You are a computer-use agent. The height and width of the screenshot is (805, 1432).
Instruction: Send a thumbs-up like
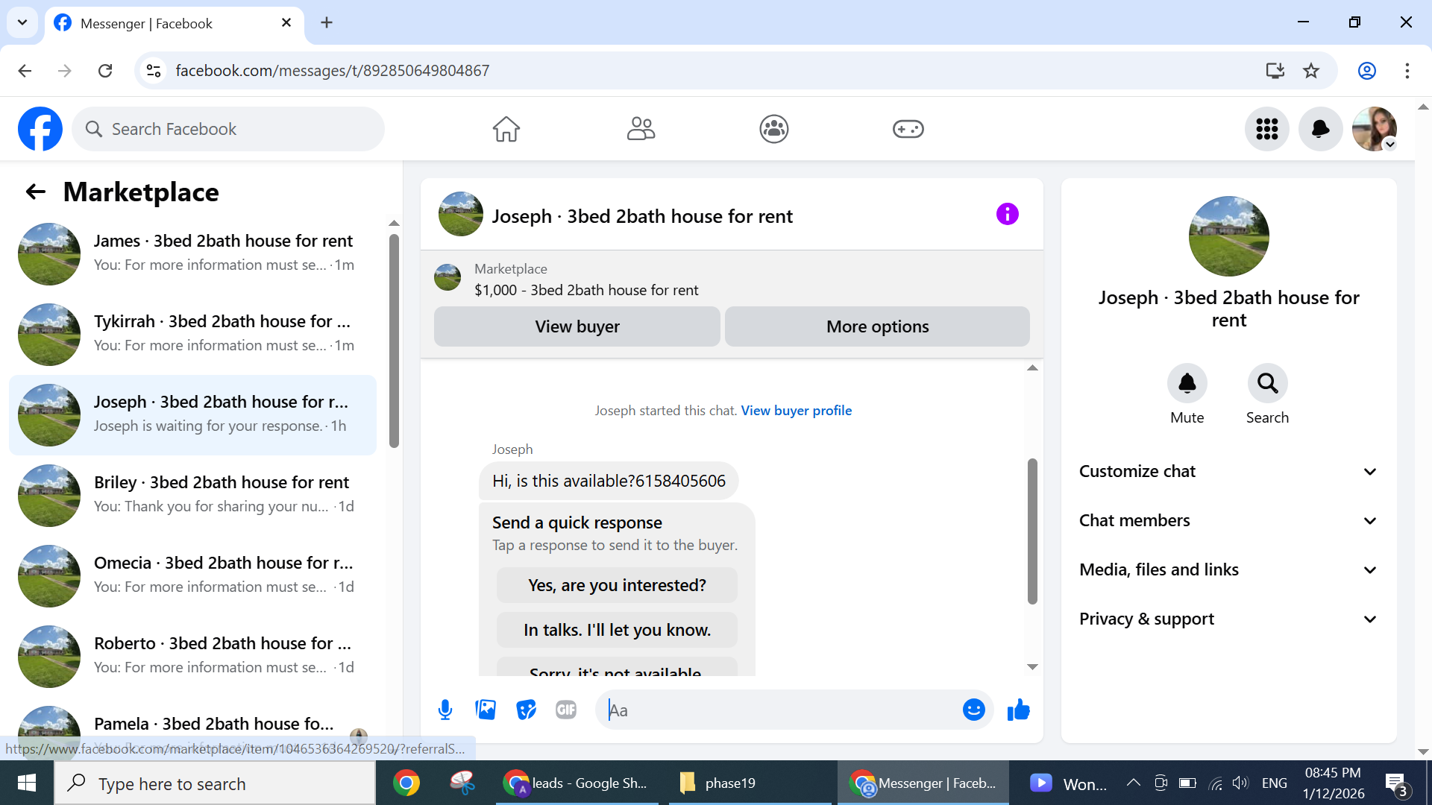click(x=1018, y=710)
